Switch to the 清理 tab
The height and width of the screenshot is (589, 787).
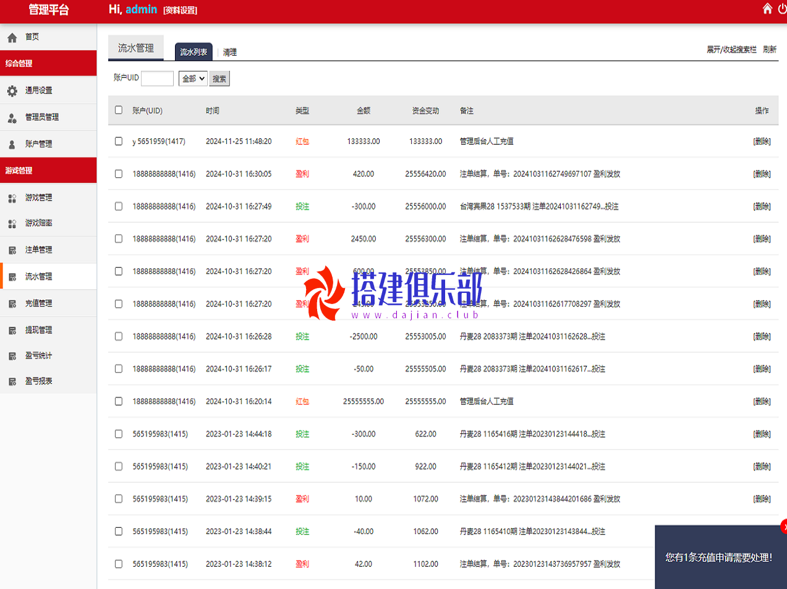tap(230, 53)
